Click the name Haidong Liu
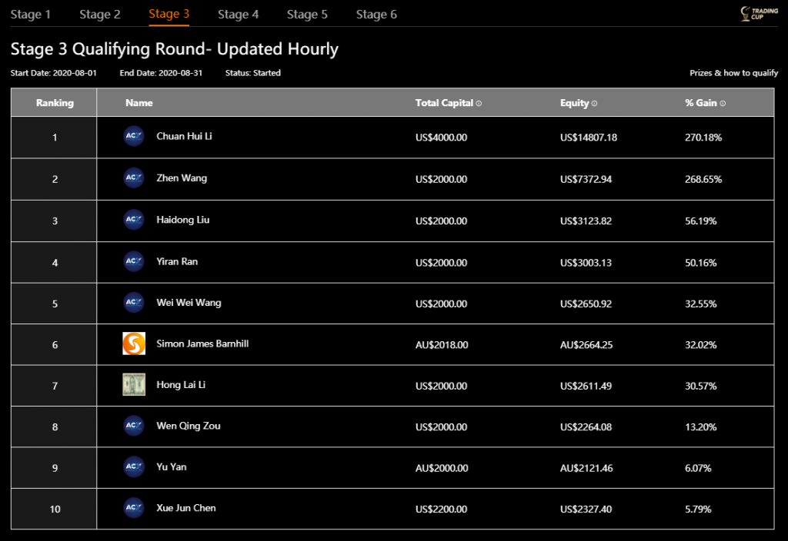This screenshot has width=788, height=541. click(182, 220)
